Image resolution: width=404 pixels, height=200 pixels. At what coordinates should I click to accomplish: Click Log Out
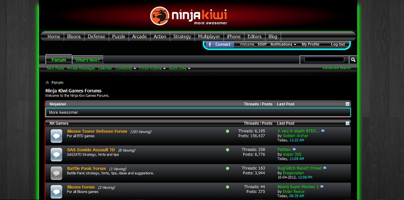338,44
